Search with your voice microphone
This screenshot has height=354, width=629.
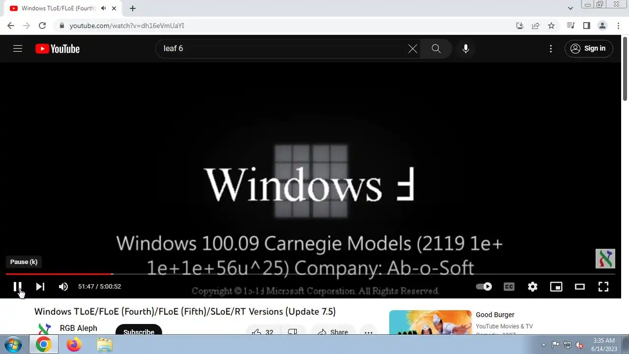click(466, 49)
